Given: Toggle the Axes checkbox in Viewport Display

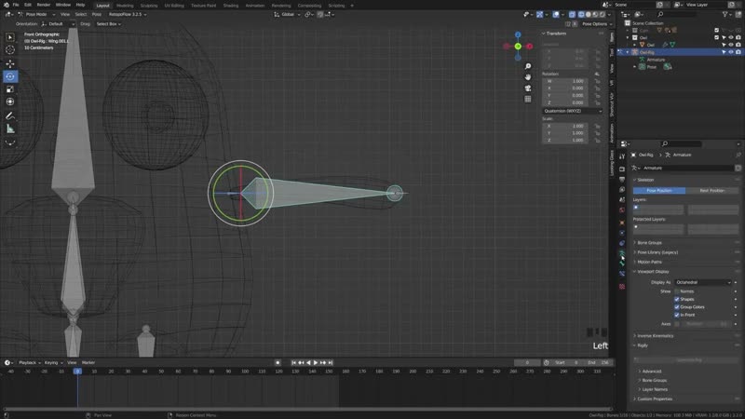Looking at the screenshot, I should click(677, 324).
